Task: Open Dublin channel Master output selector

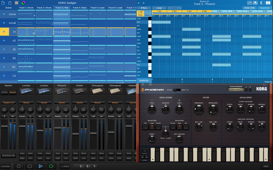Action: click(79, 103)
